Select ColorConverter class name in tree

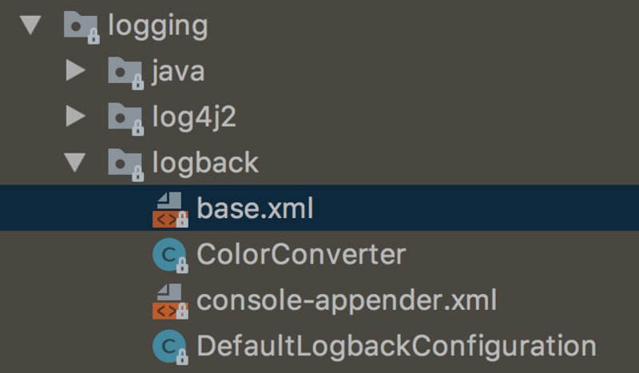pos(301,255)
